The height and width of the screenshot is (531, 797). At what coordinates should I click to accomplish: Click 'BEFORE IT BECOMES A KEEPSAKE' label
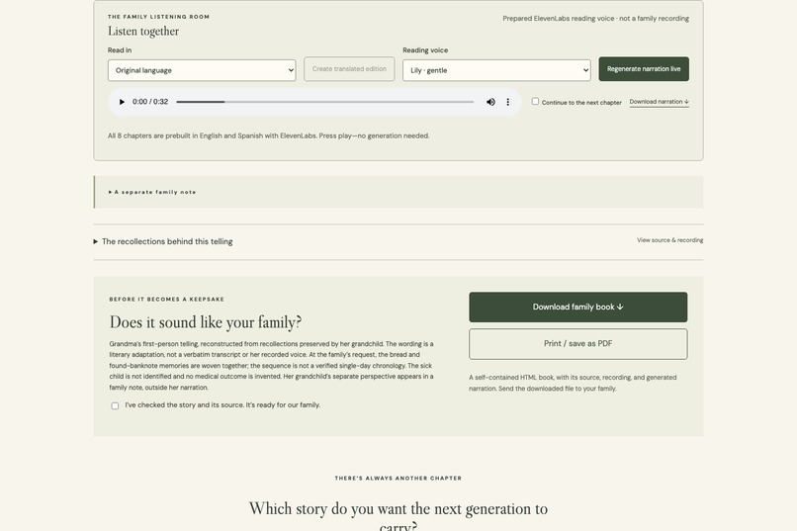point(167,300)
